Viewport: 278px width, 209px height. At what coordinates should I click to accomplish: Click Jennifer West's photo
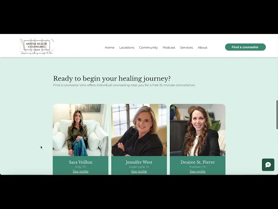point(139,130)
